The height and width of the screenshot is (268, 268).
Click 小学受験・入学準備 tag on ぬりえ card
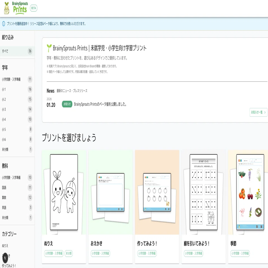point(54,253)
